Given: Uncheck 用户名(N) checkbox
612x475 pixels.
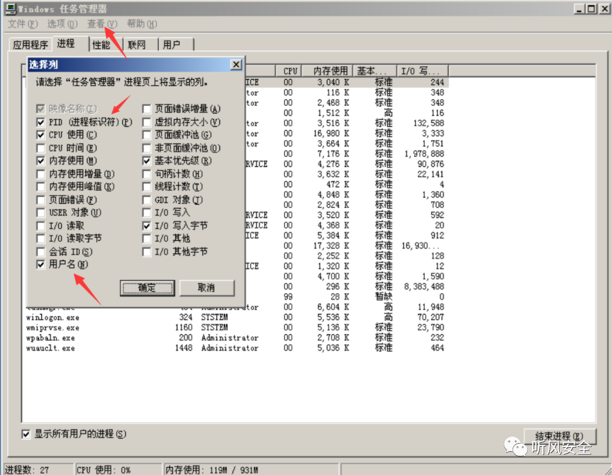Looking at the screenshot, I should point(41,265).
